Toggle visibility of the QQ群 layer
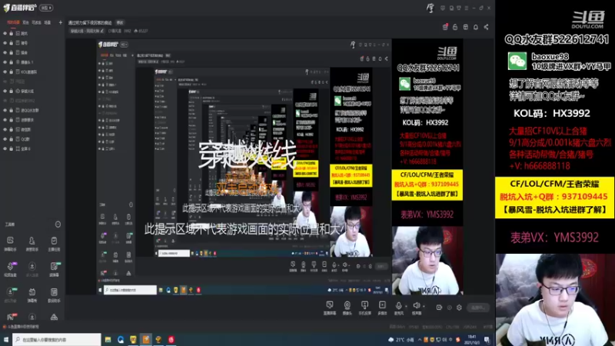 point(5,139)
